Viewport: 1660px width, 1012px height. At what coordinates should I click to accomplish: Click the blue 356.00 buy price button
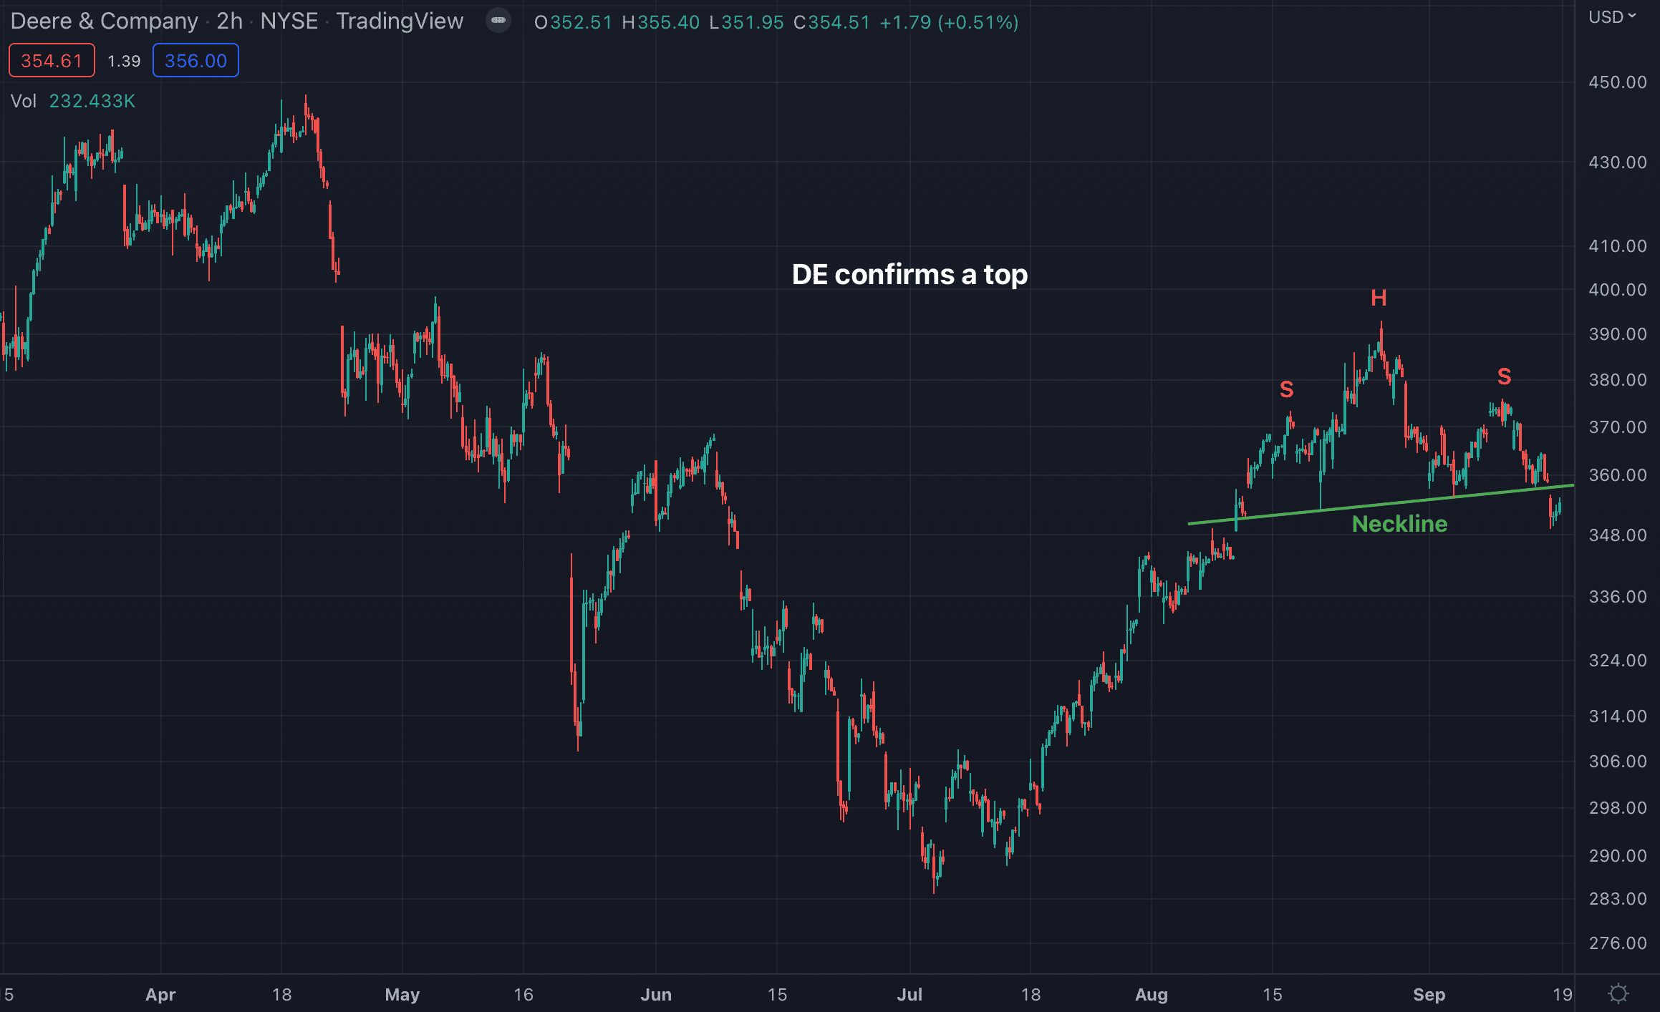pos(196,61)
